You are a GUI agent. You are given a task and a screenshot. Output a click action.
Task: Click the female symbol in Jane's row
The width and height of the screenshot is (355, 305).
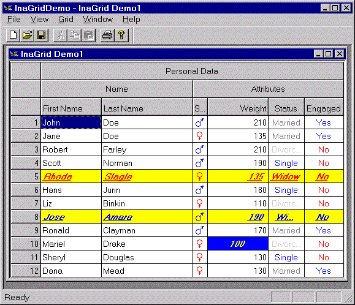pyautogui.click(x=199, y=136)
